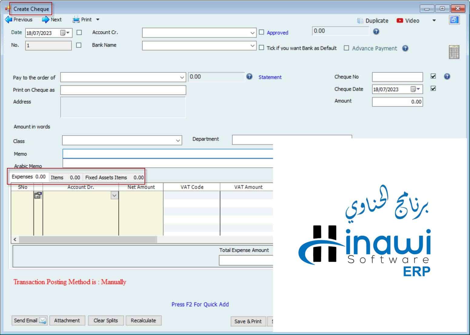Image resolution: width=470 pixels, height=335 pixels.
Task: Click in the Address text area
Action: (123, 107)
